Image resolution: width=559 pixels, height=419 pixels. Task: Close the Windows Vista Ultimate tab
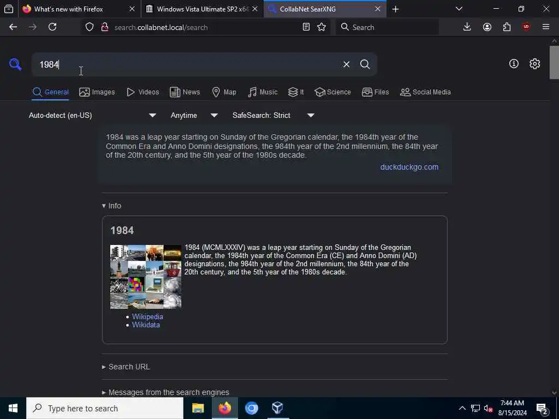pyautogui.click(x=255, y=9)
